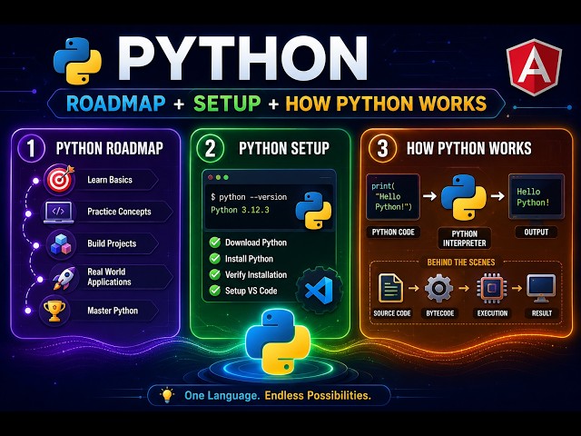
Task: Click the rocket icon for Real World Applications
Action: pyautogui.click(x=64, y=277)
